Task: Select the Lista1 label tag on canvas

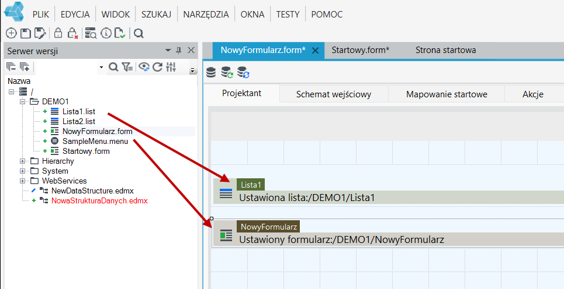Action: [x=251, y=185]
